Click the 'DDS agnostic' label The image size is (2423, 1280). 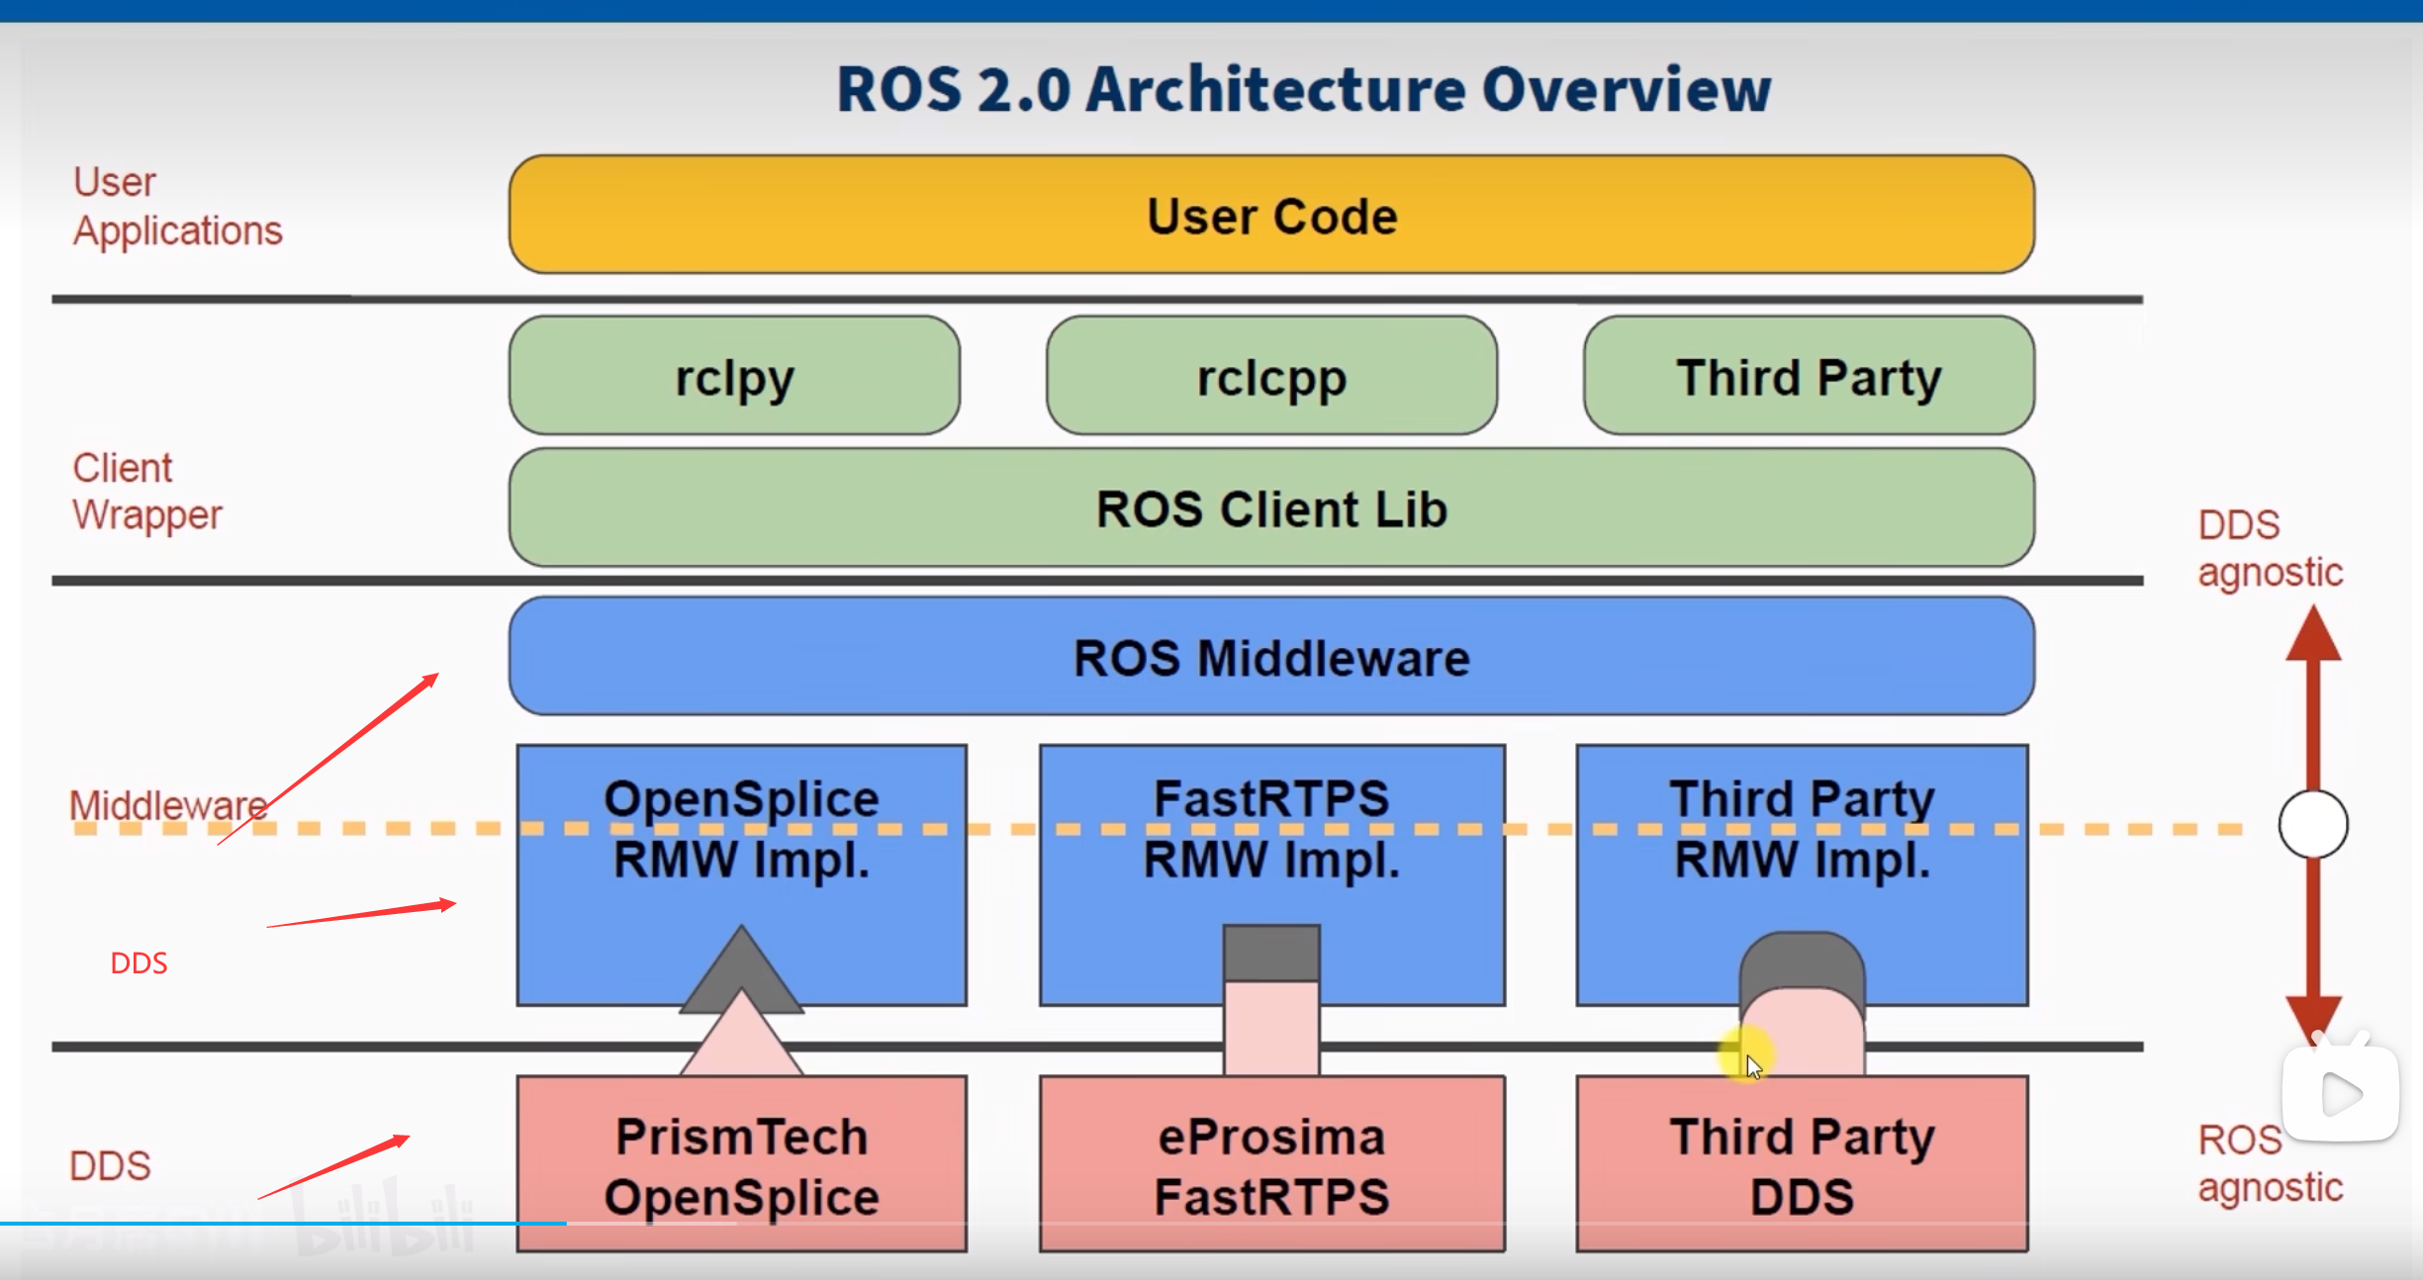[x=2270, y=549]
